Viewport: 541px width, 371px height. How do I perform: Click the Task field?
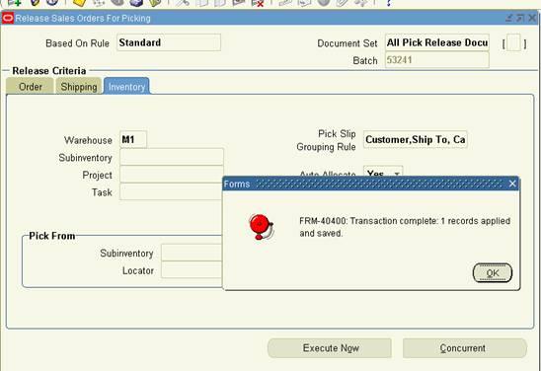coord(172,191)
